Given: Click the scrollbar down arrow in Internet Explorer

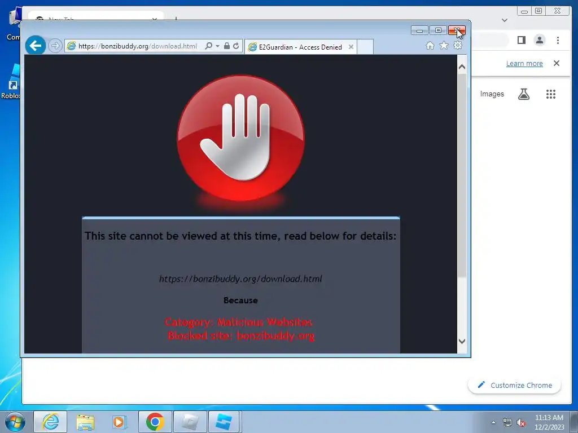Looking at the screenshot, I should [462, 341].
